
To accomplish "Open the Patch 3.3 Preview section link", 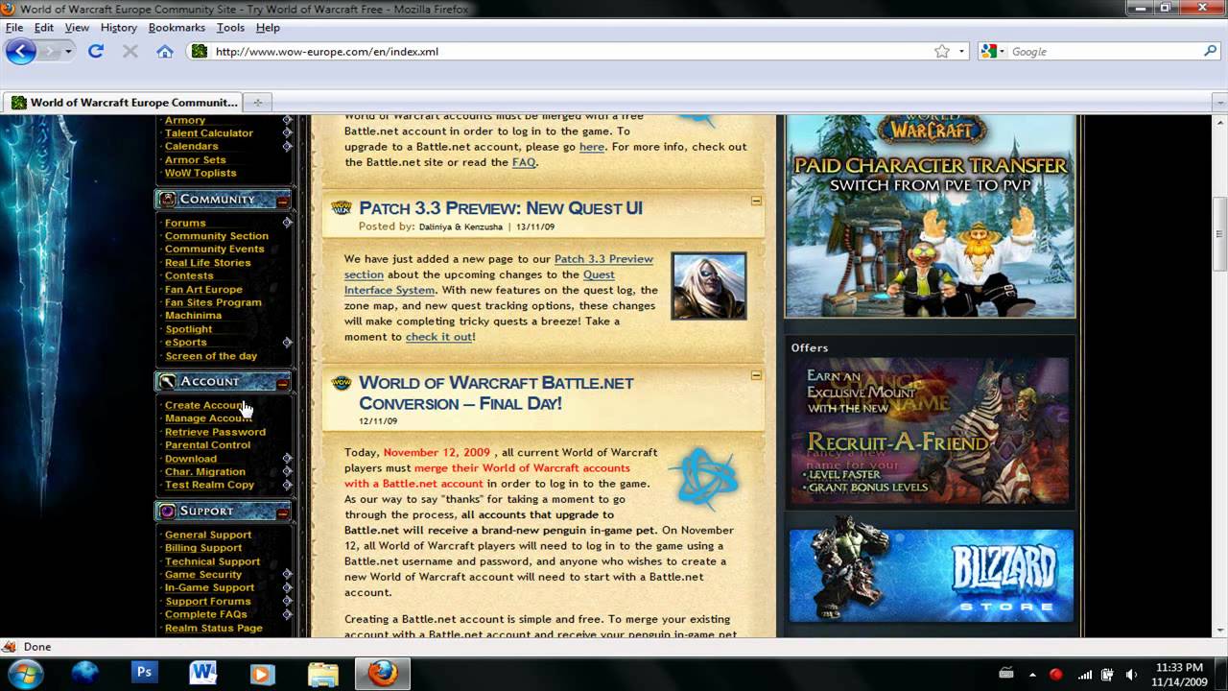I will (x=499, y=267).
